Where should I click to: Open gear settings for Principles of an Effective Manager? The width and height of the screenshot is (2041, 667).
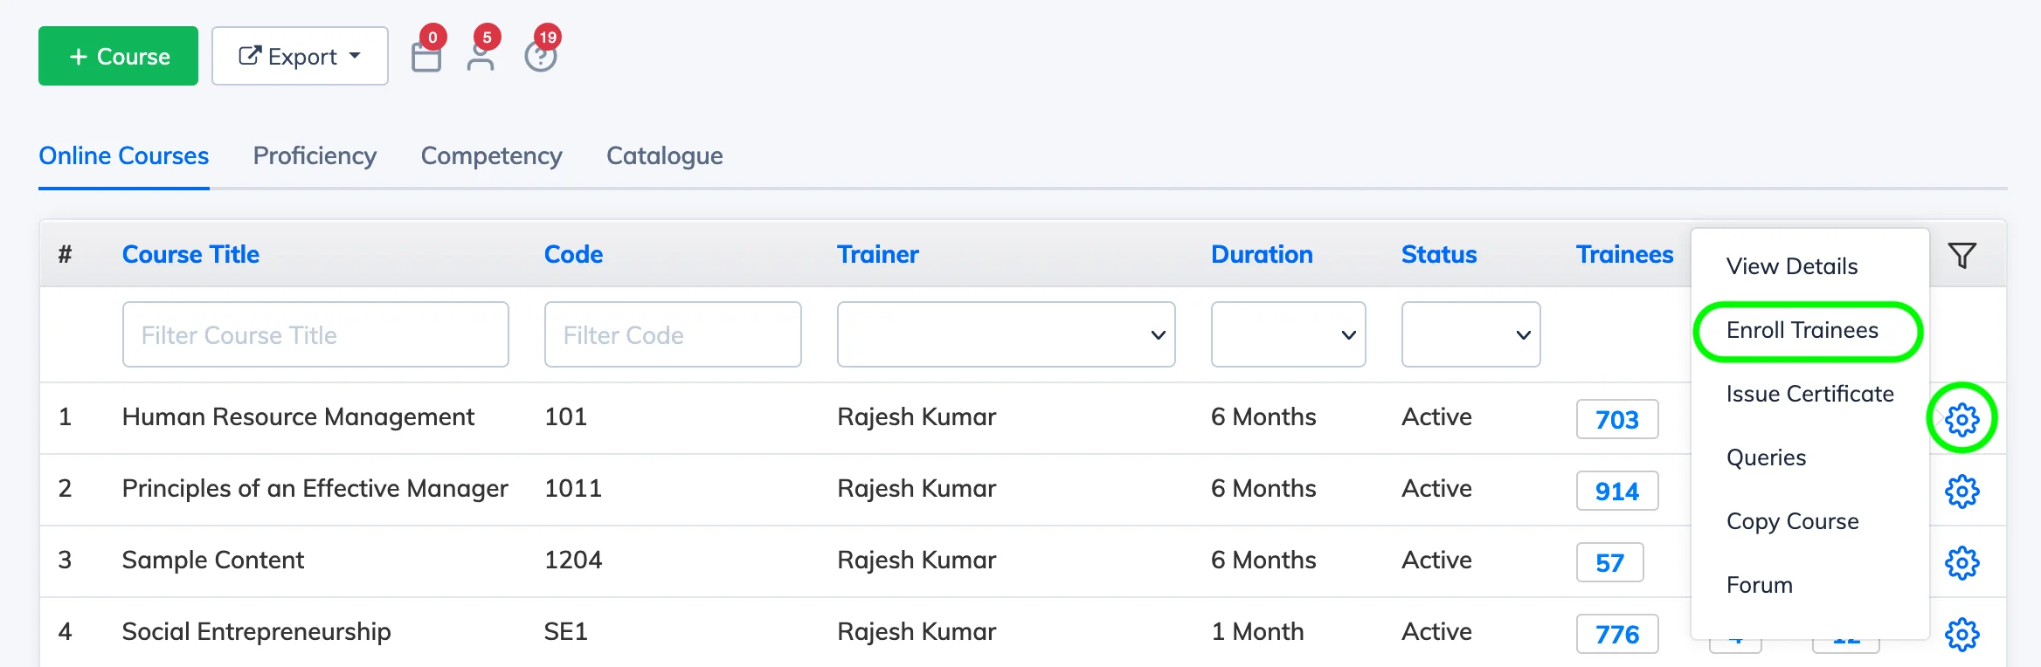tap(1962, 492)
